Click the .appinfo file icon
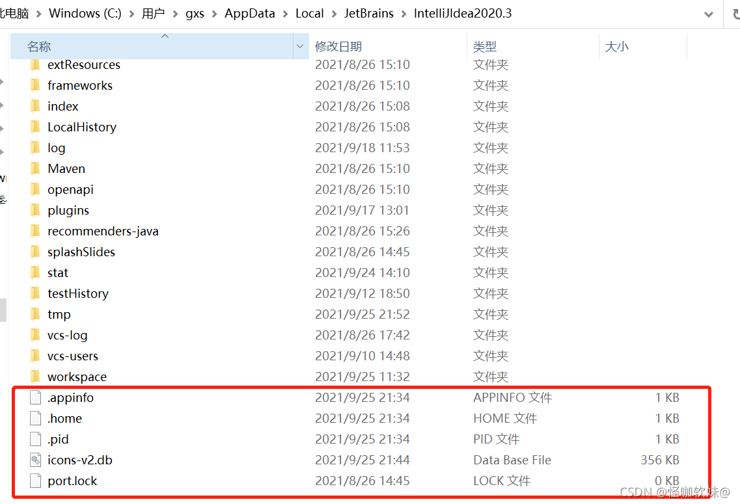The image size is (740, 504). click(35, 397)
